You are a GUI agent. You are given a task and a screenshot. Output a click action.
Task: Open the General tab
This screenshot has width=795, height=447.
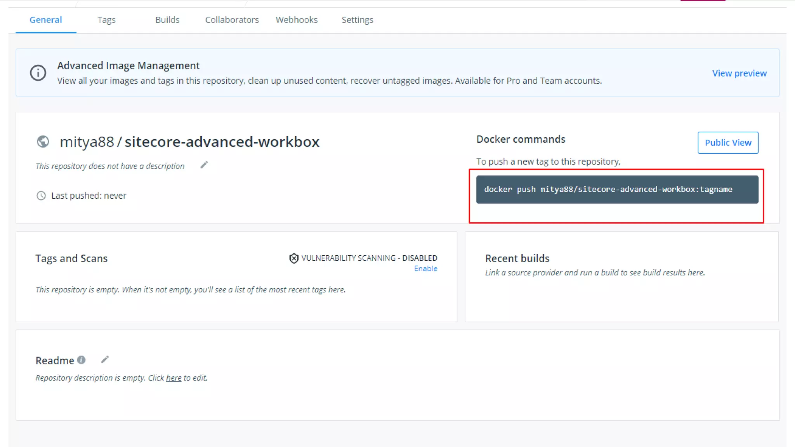point(45,20)
